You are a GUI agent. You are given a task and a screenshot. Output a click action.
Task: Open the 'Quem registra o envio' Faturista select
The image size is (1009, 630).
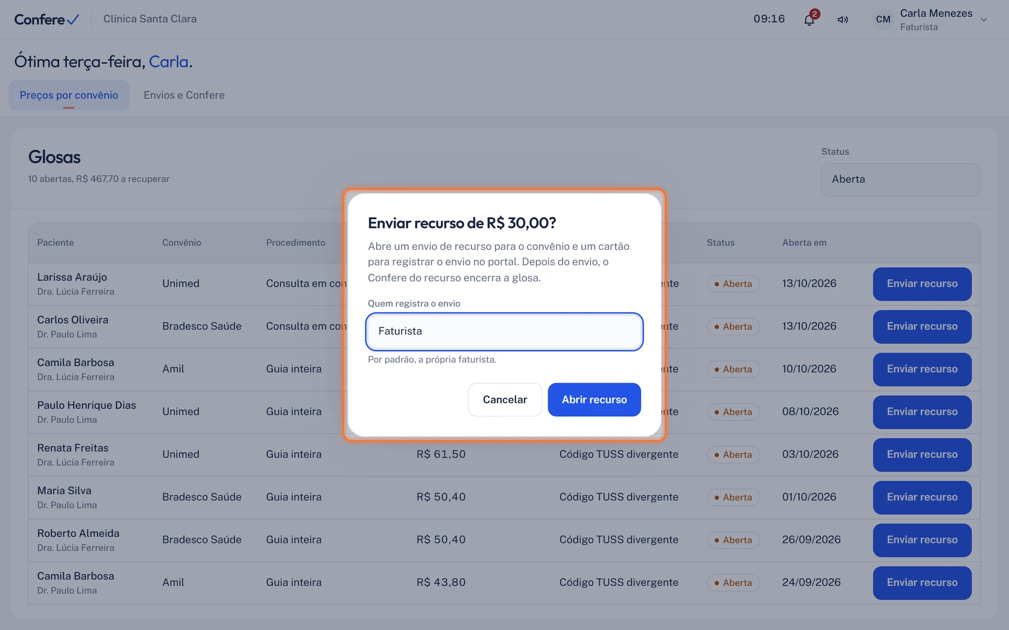tap(504, 331)
